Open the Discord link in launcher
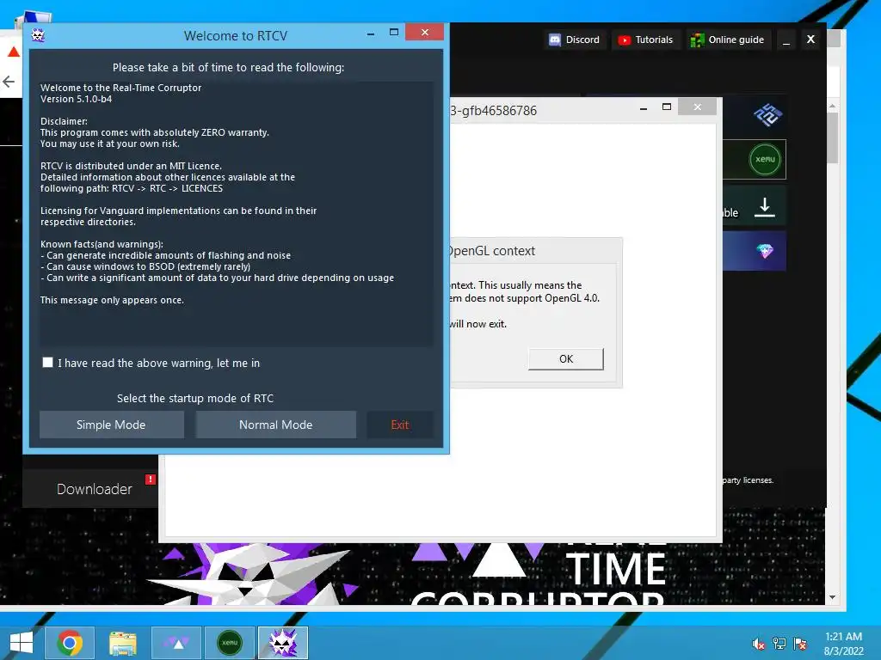Screen dimensions: 881x660 574,40
